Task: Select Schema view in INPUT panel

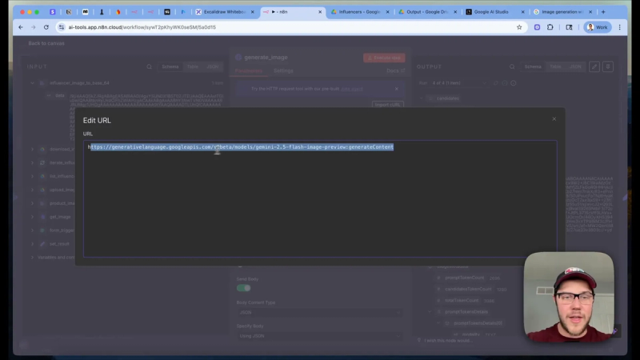Action: (170, 66)
